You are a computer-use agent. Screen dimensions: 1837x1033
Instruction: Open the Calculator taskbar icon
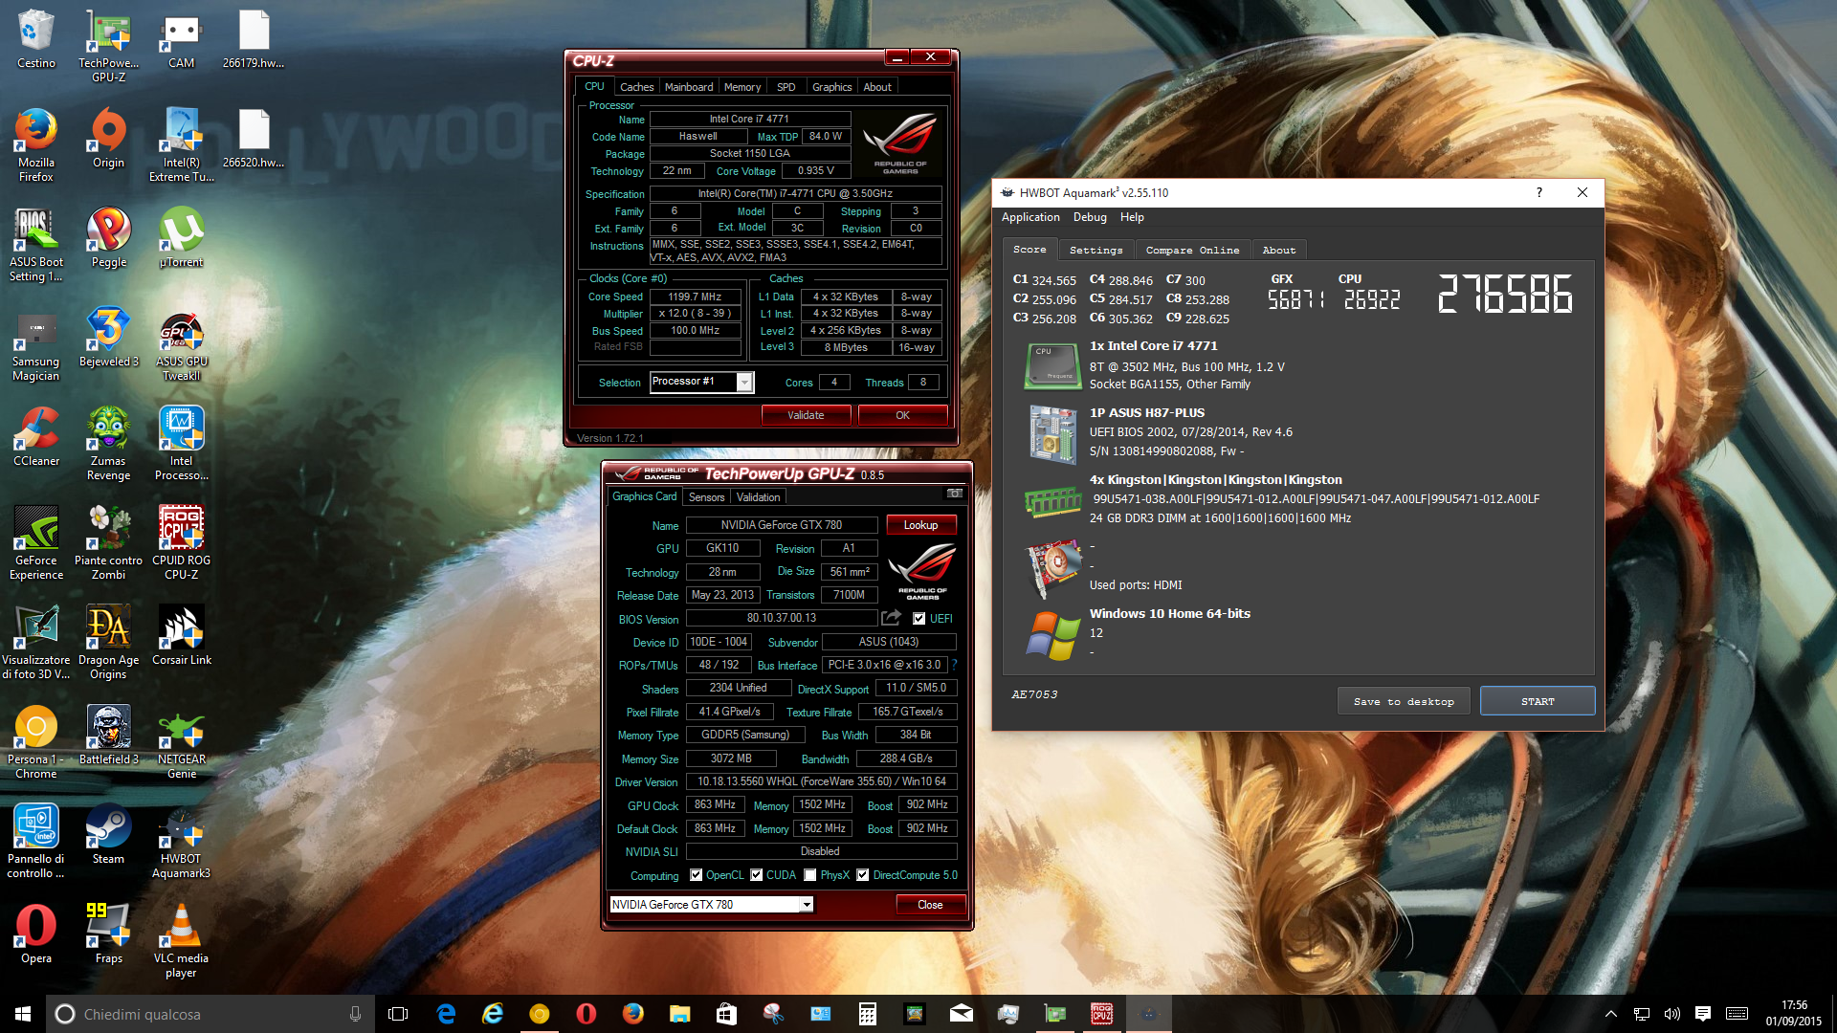point(867,1014)
